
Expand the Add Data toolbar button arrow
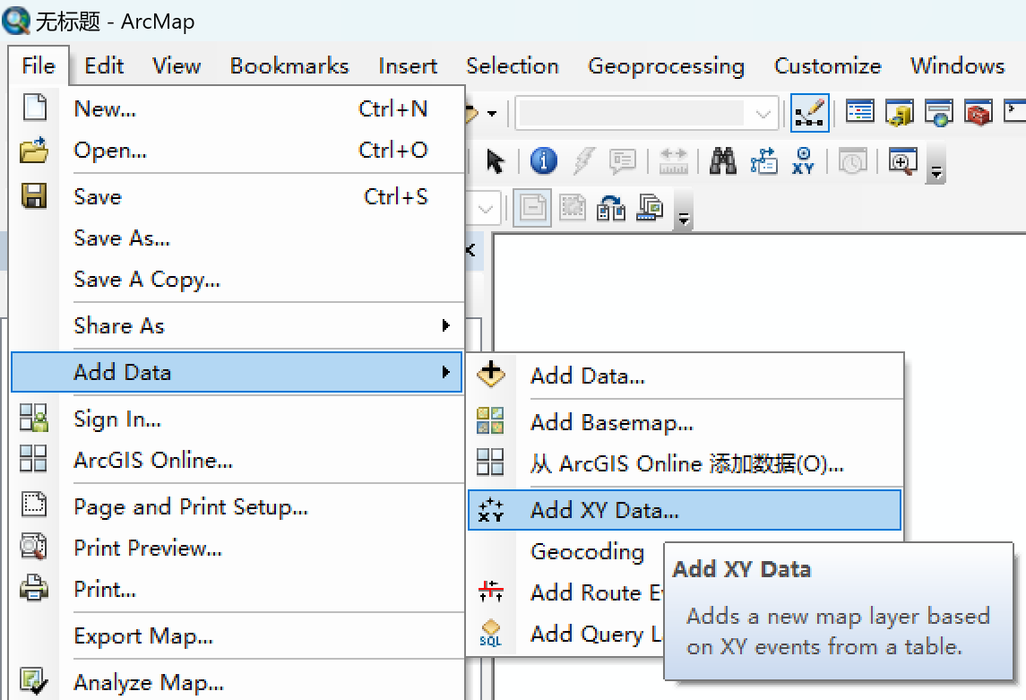pos(492,113)
